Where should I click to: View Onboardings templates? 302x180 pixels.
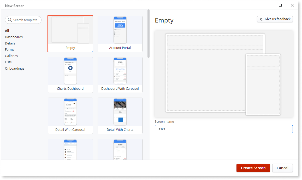15,68
